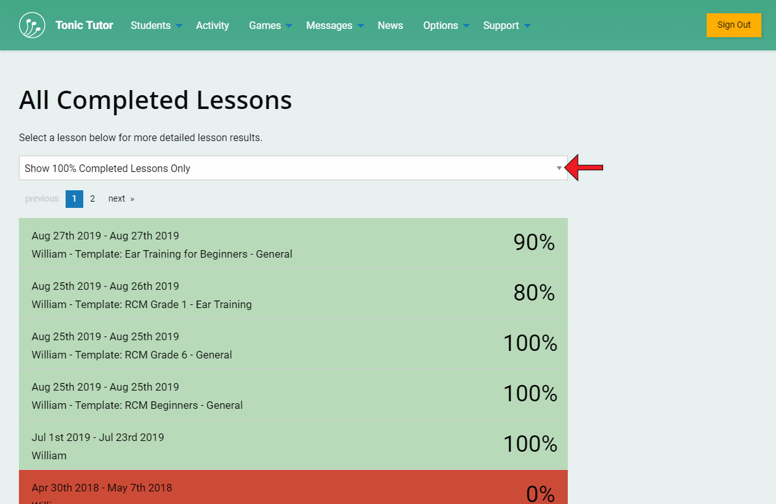Open RCM Grade 6 General lesson

[293, 345]
